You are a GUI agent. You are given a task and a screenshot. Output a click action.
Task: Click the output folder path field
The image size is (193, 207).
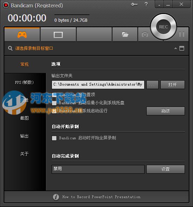coord(98,85)
